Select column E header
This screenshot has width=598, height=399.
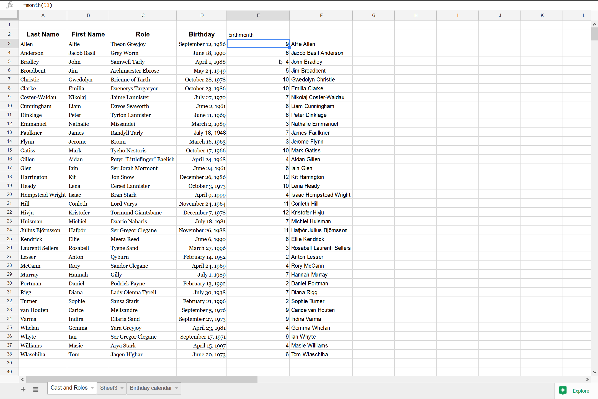point(258,15)
